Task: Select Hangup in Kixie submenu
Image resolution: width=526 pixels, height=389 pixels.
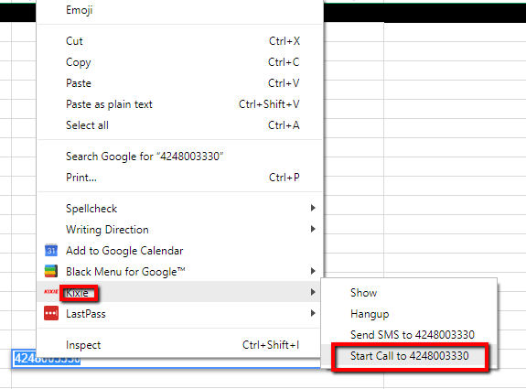Action: 409,314
